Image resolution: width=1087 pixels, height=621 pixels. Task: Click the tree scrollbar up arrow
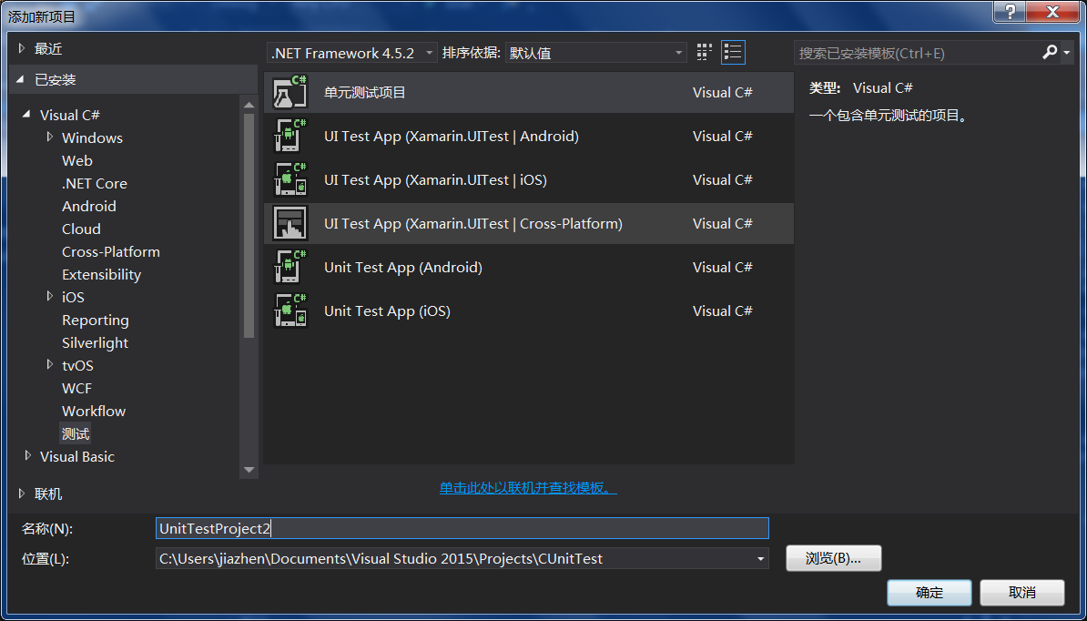(249, 105)
